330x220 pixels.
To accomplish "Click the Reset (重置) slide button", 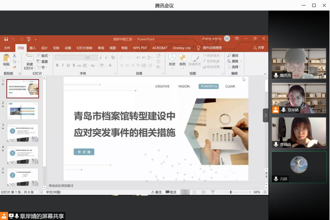I will point(42,61).
